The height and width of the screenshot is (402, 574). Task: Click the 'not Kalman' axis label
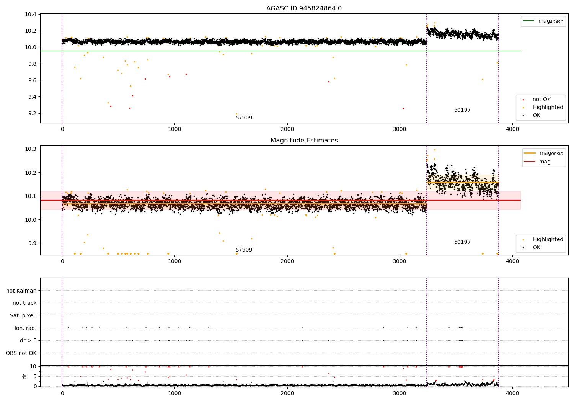pyautogui.click(x=21, y=291)
